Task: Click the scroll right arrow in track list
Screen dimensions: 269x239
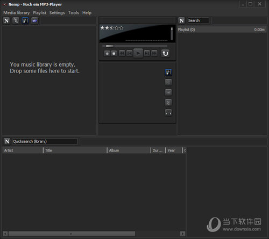Action: tap(183, 234)
